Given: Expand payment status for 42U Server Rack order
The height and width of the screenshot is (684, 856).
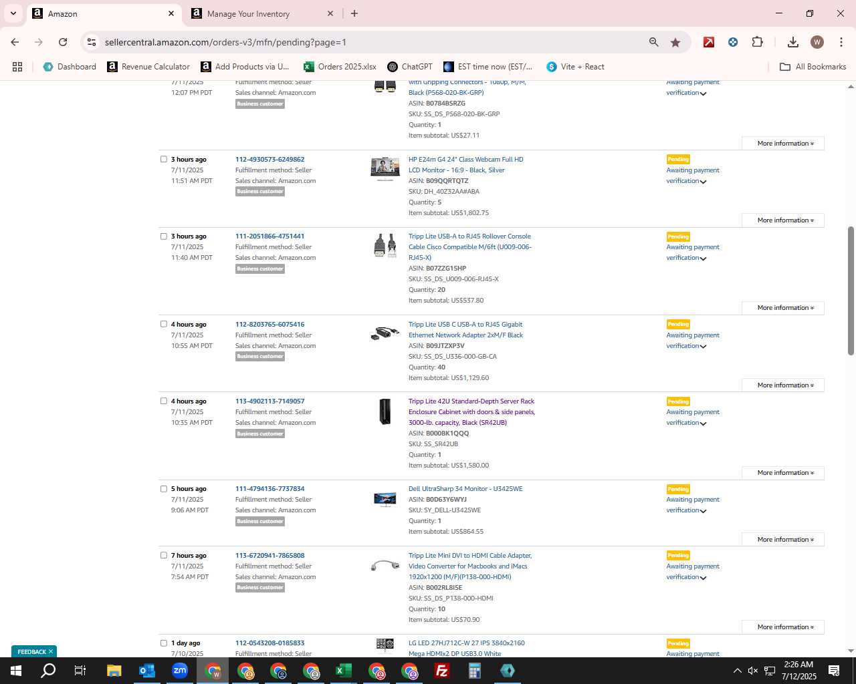Looking at the screenshot, I should 703,423.
